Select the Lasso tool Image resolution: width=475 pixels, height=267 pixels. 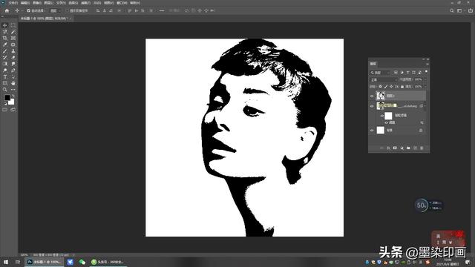click(x=5, y=32)
